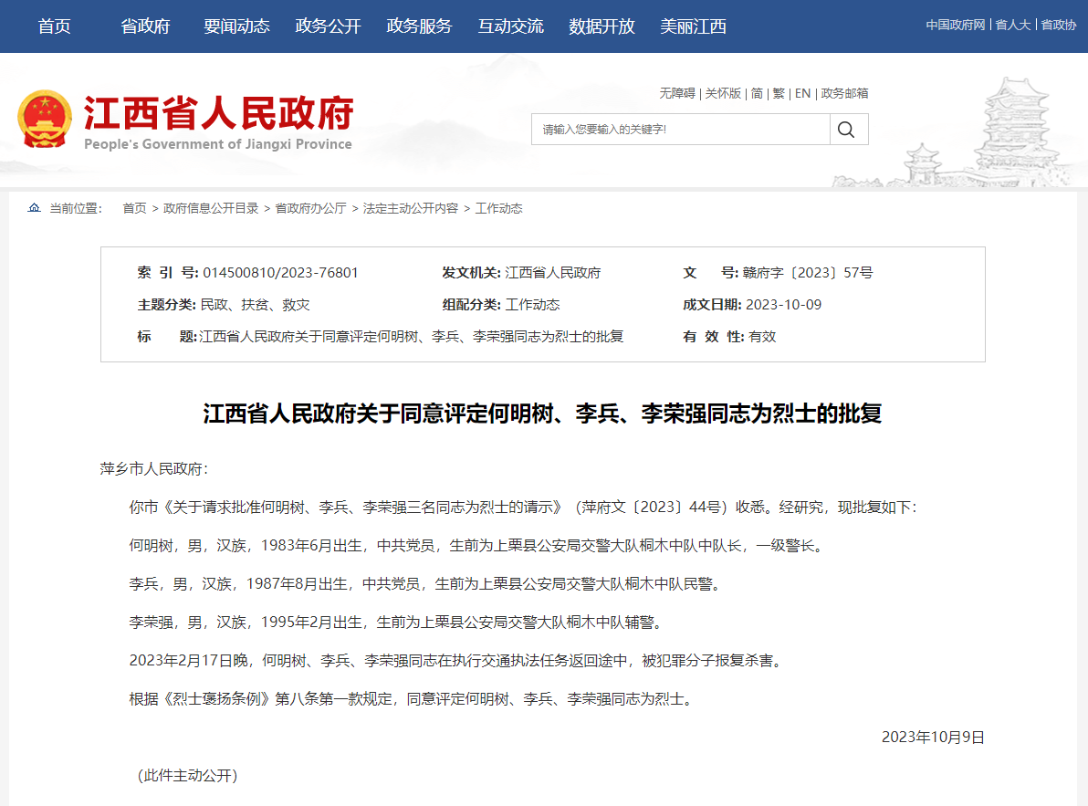Open the 中国政府网 external link
The width and height of the screenshot is (1088, 806).
pos(955,25)
